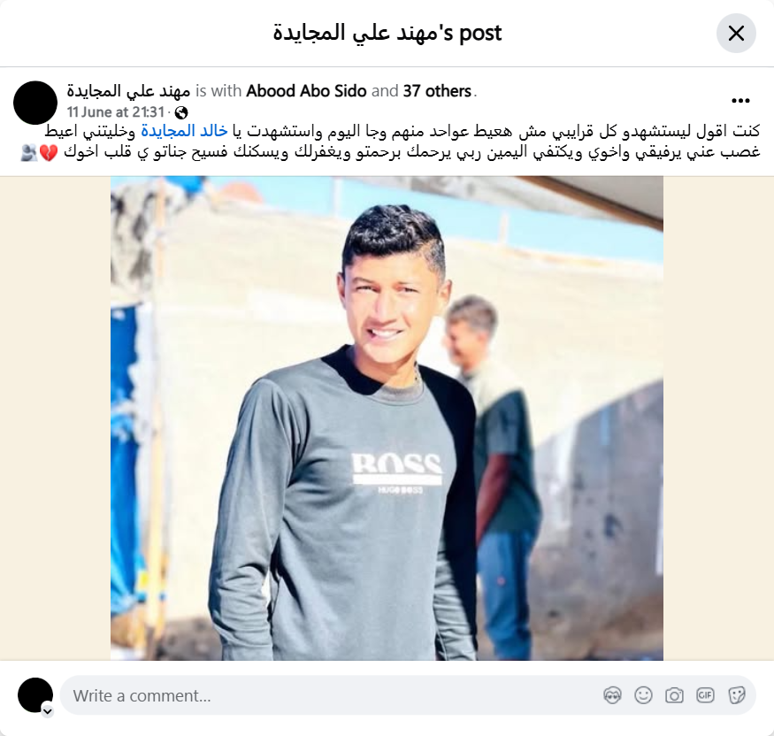
Task: Open Abood Abo Sido's profile
Action: tap(306, 91)
